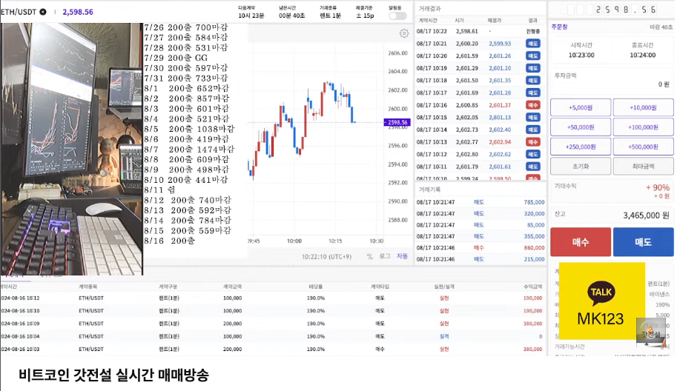Screen dimensions: 677x391
Task: Click the 기대수익 value + 90%
Action: 658,187
